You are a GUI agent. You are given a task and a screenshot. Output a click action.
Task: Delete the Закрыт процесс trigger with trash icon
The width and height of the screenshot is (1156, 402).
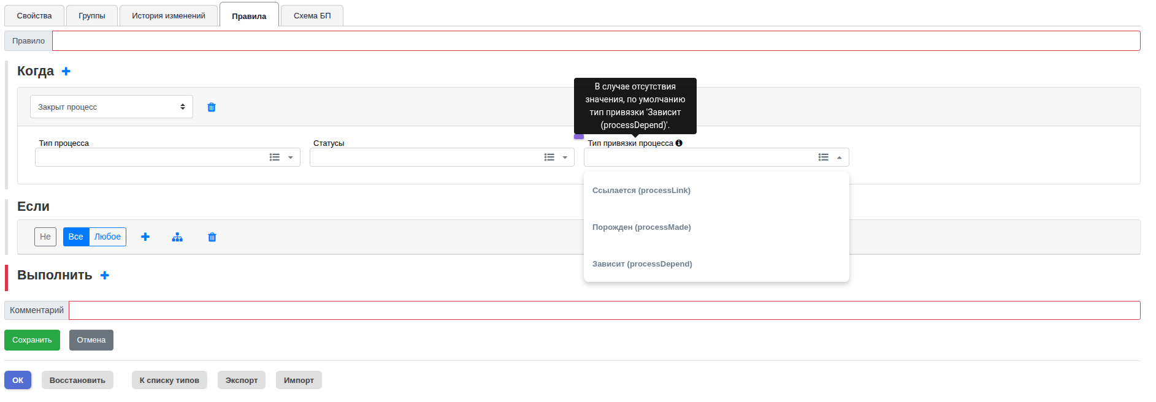pyautogui.click(x=212, y=107)
